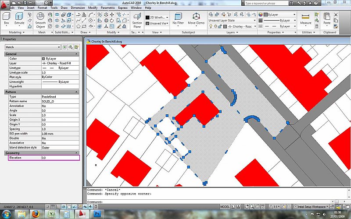This screenshot has height=219, width=351.
Task: Open the Dimension menu
Action: pos(79,8)
